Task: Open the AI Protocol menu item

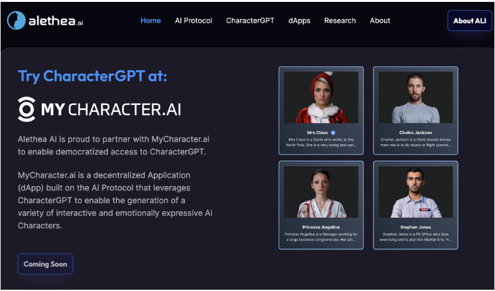Action: click(x=193, y=20)
